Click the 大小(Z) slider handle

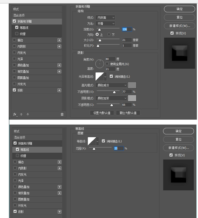coord(100,40)
